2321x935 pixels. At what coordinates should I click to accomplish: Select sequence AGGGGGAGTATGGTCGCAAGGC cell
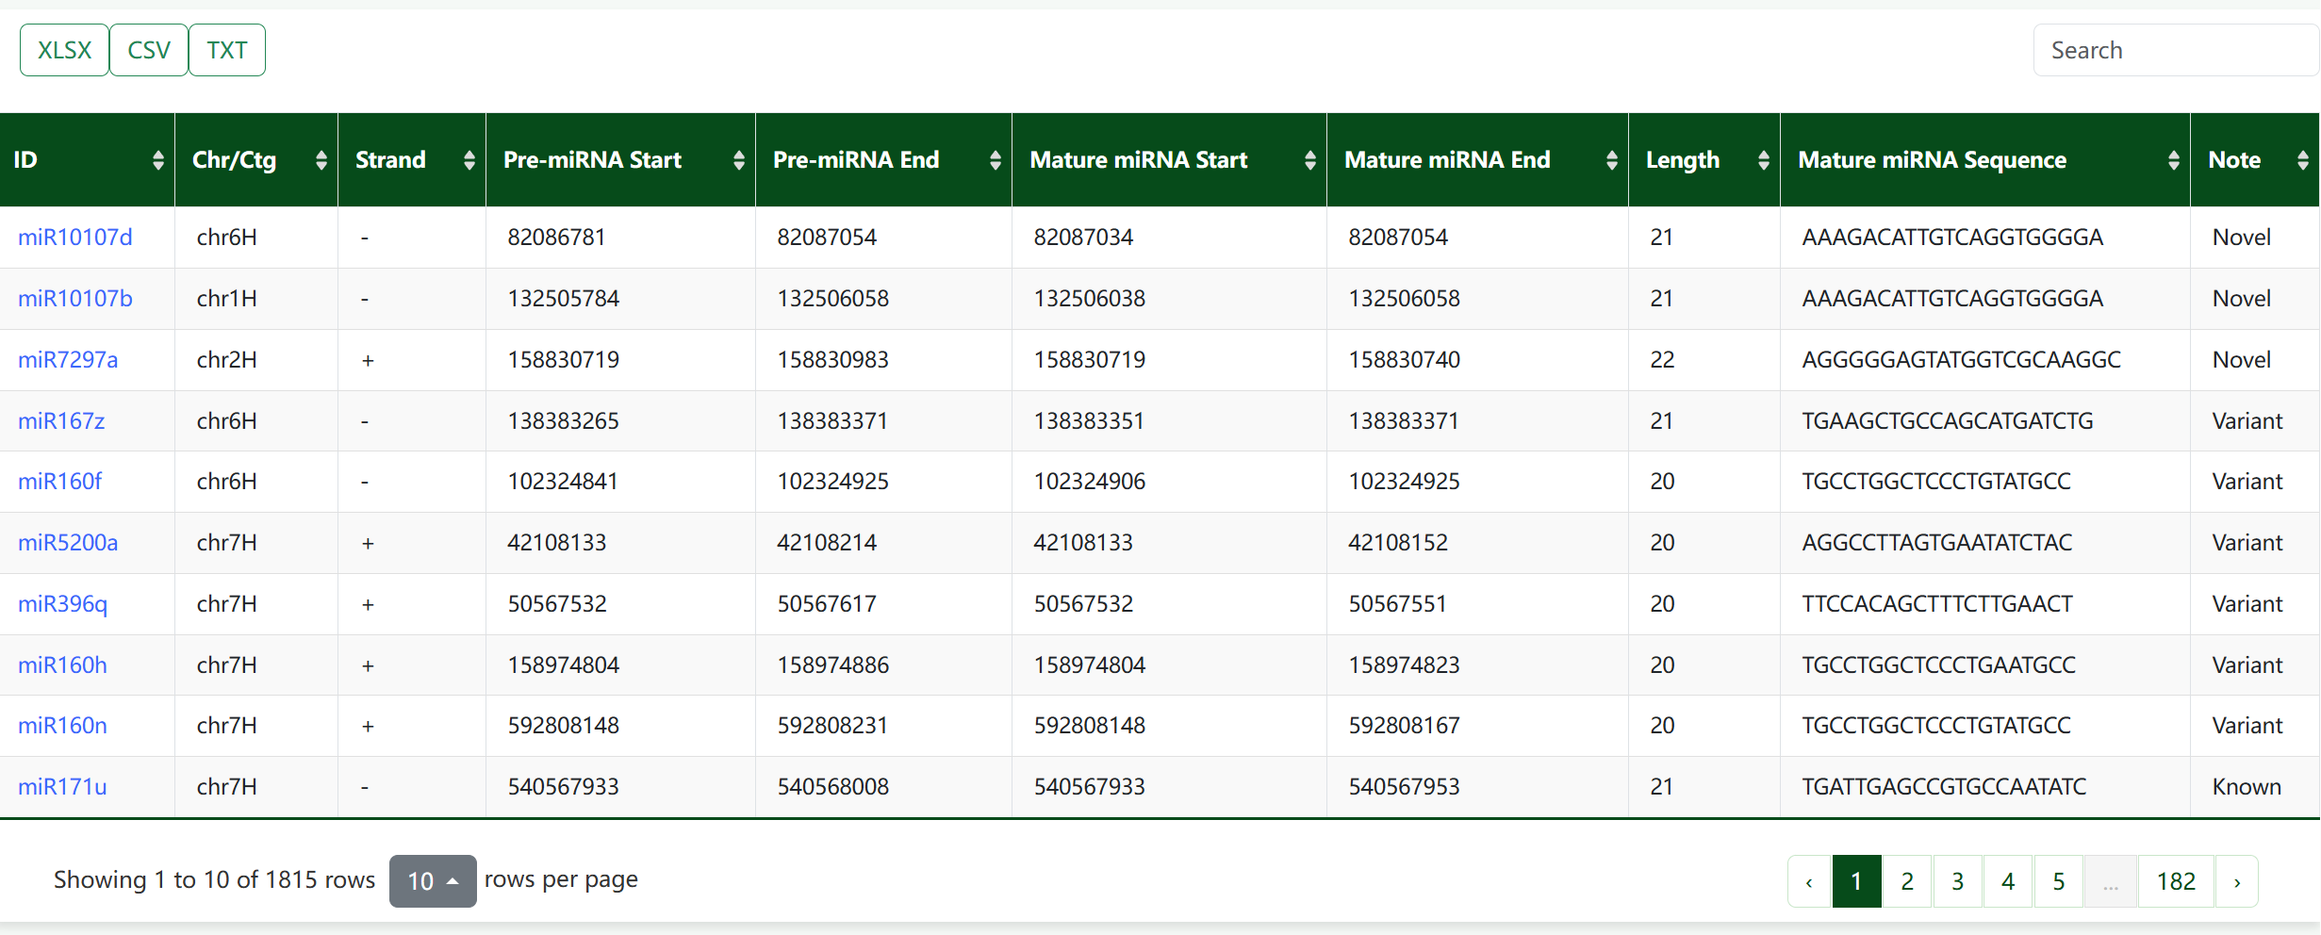(x=1985, y=360)
